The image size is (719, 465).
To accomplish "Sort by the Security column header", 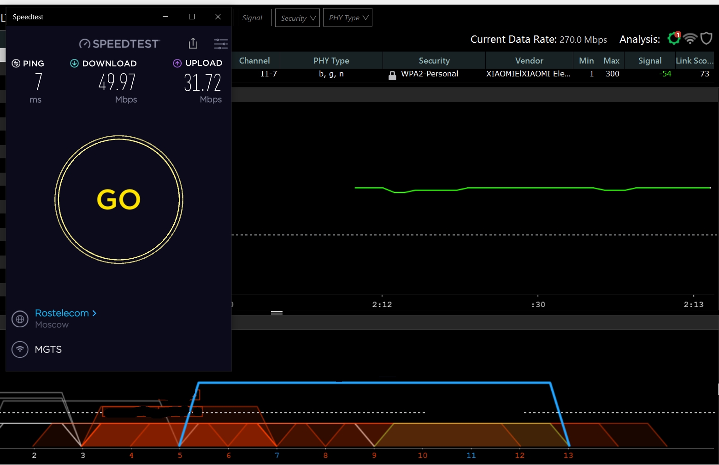I will [x=434, y=60].
